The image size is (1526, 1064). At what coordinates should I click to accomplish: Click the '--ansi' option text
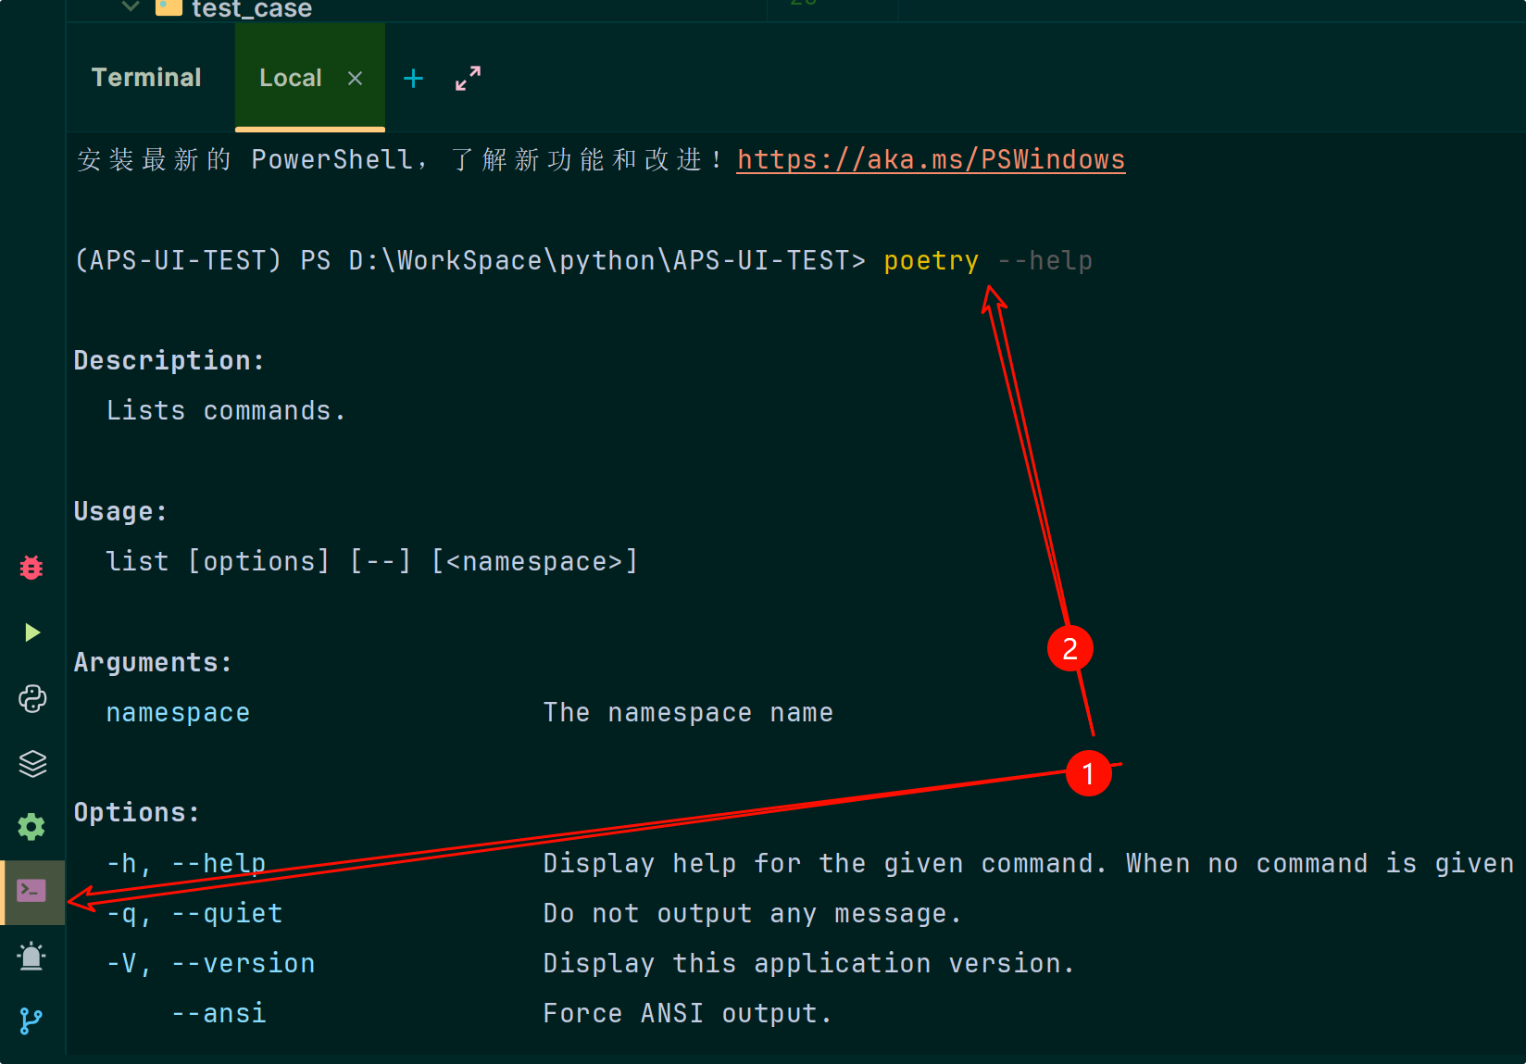(x=219, y=1013)
